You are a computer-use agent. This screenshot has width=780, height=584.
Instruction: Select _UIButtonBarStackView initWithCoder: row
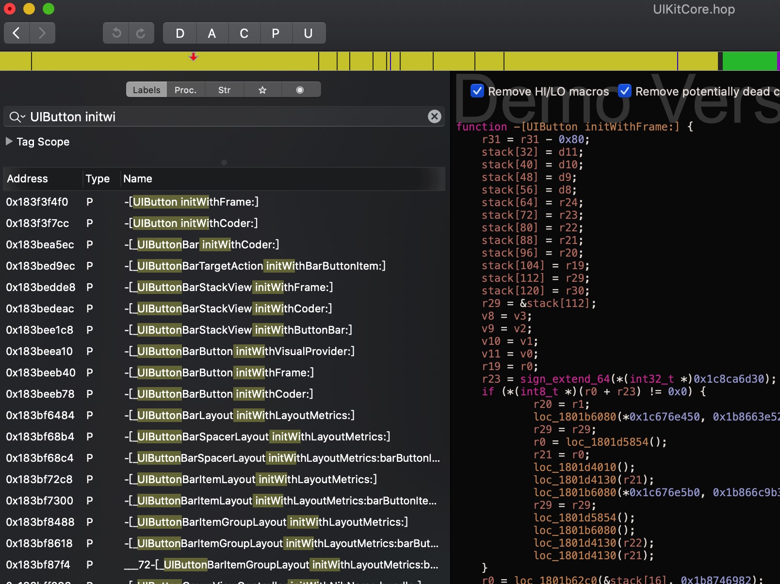click(x=223, y=308)
